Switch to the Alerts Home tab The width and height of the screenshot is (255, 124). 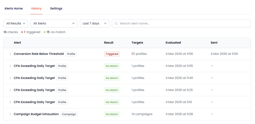click(13, 8)
